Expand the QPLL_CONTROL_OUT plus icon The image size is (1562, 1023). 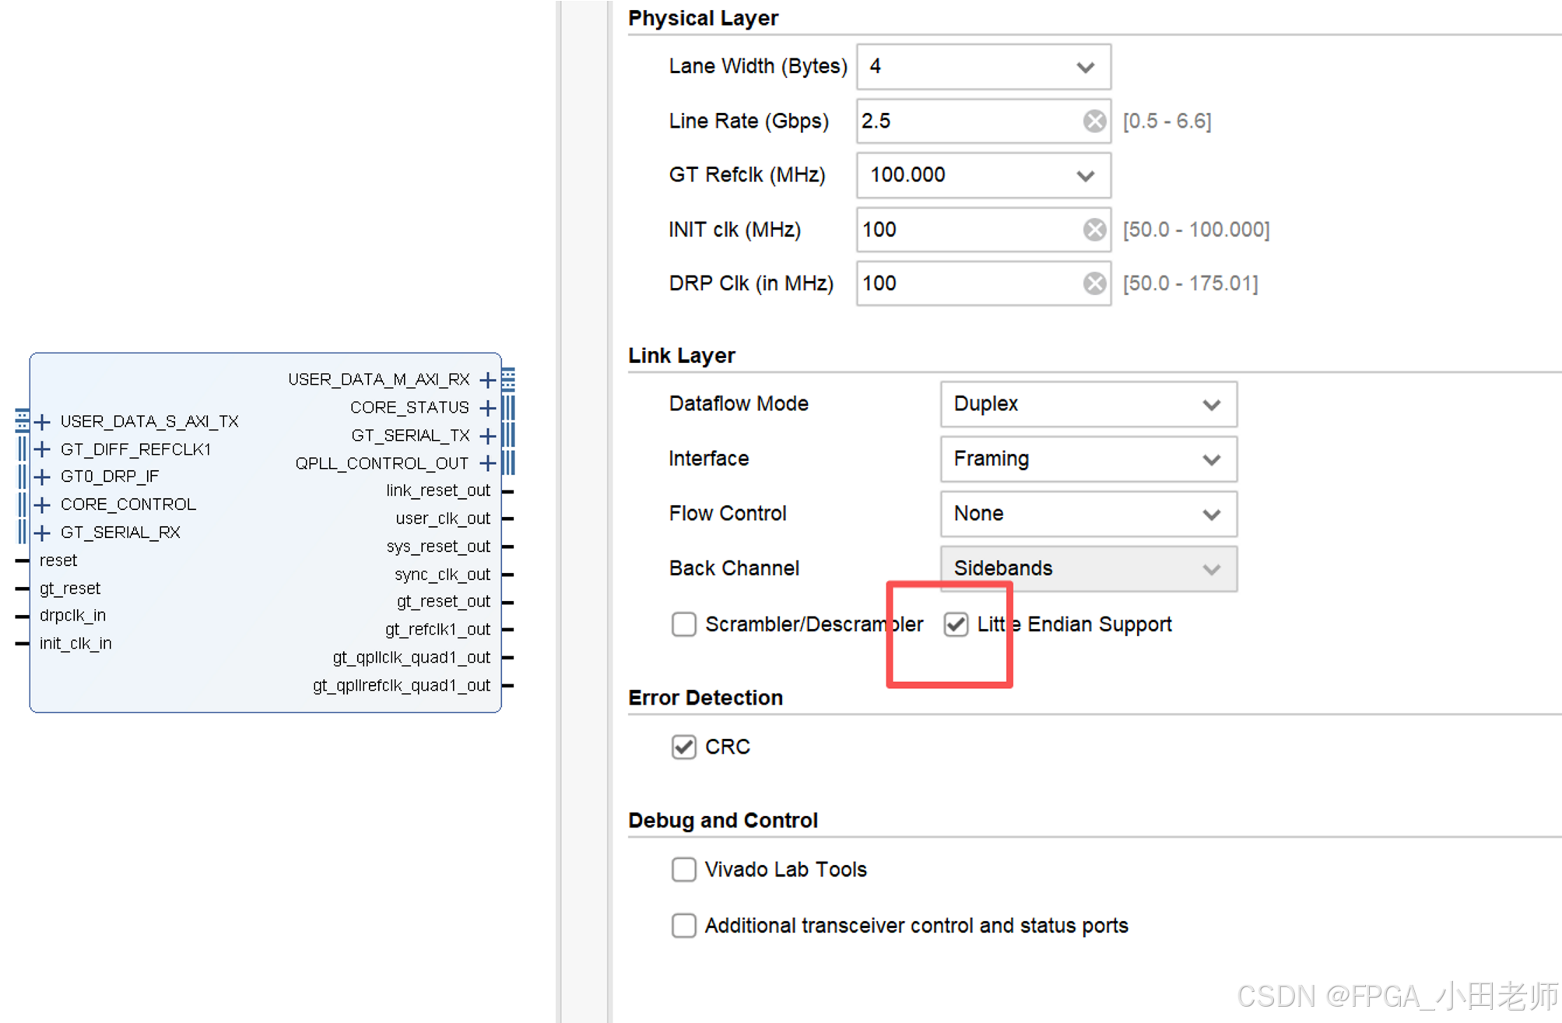click(488, 464)
